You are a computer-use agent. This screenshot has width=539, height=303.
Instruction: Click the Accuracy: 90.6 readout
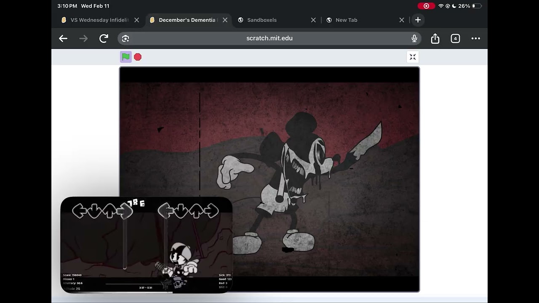click(73, 283)
